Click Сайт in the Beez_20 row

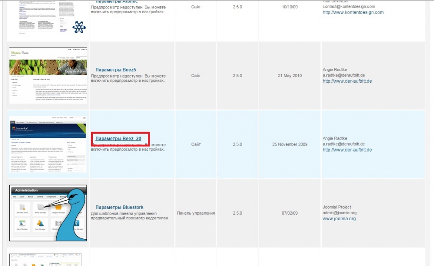pyautogui.click(x=196, y=144)
